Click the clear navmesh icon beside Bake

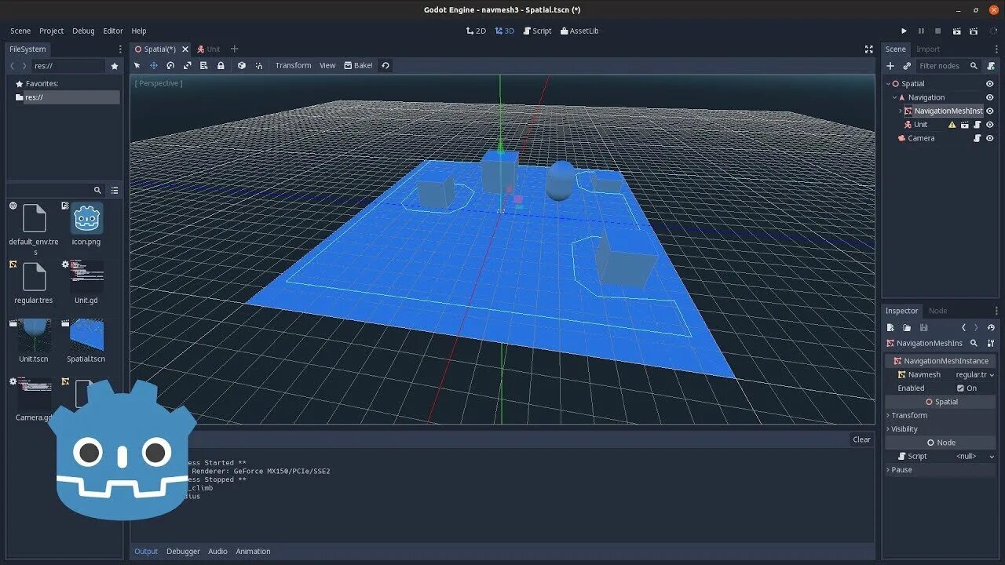(386, 65)
